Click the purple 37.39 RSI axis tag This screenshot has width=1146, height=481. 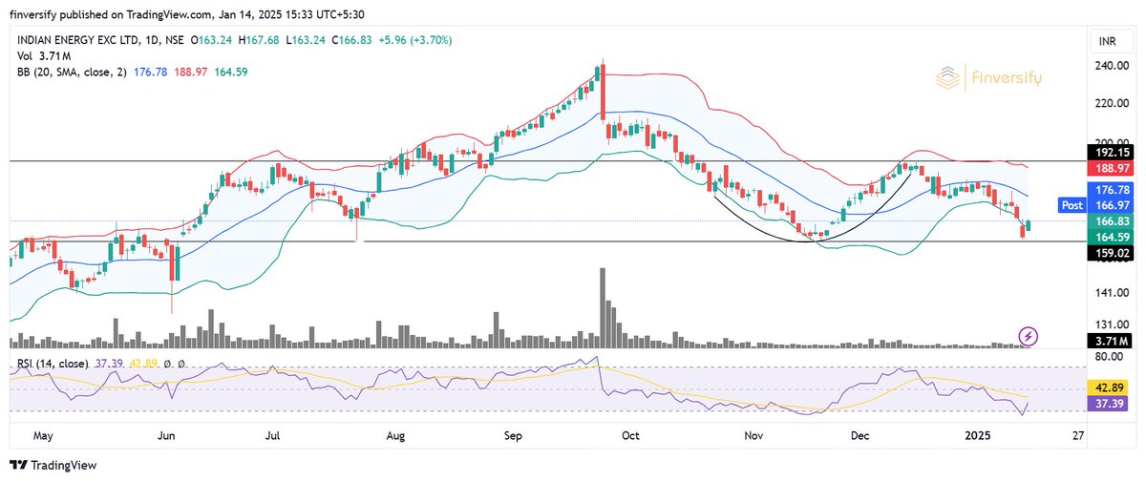[x=1109, y=405]
